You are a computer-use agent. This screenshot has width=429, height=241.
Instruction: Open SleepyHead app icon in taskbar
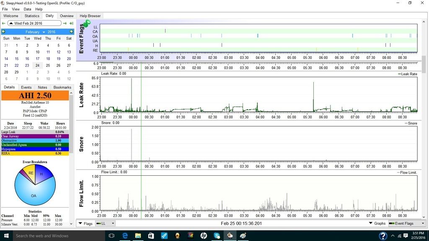(x=230, y=236)
